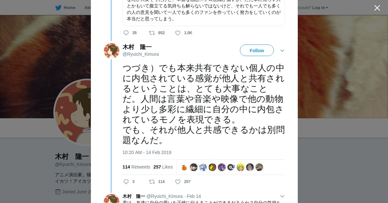Retweet the upper tweet showing 652 retweets
This screenshot has width=388, height=203.
point(152,33)
